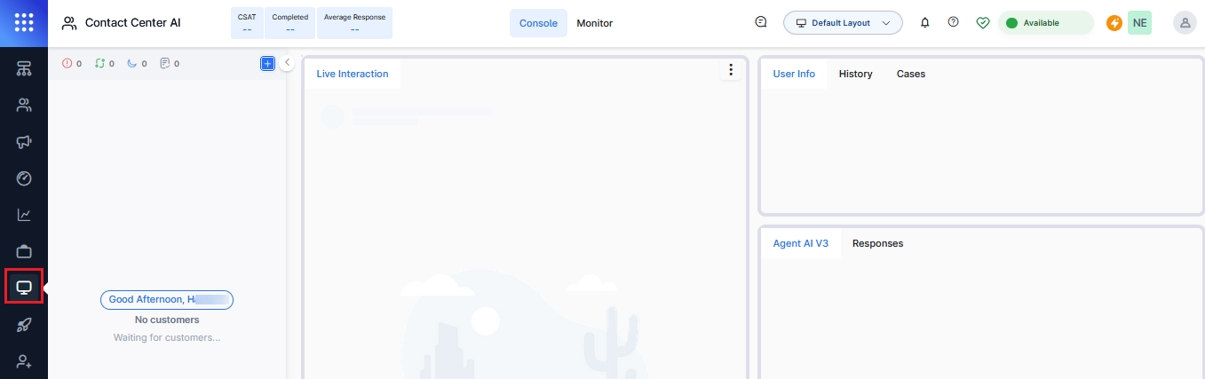
Task: Open the Responses tab
Action: pos(877,244)
